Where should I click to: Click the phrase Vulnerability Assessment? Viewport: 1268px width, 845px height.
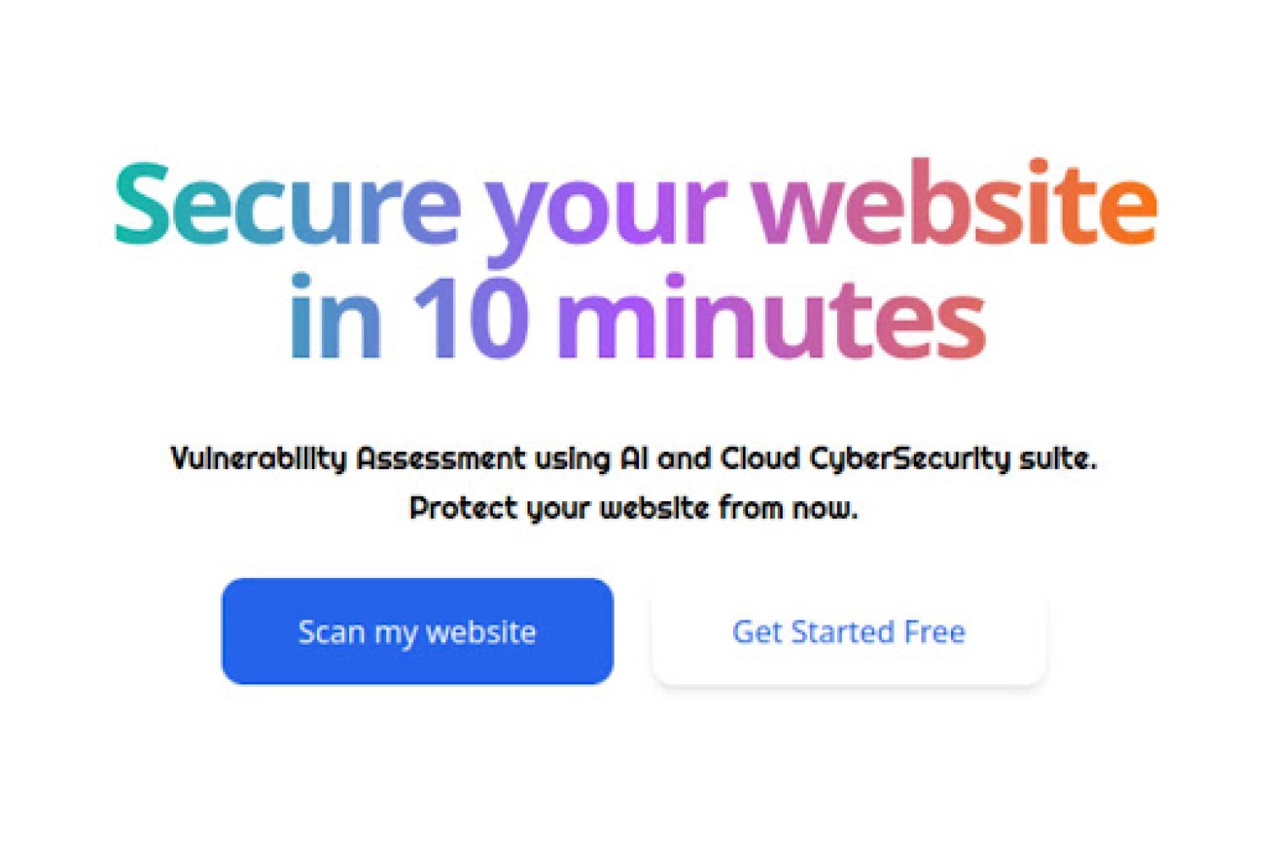click(x=348, y=460)
